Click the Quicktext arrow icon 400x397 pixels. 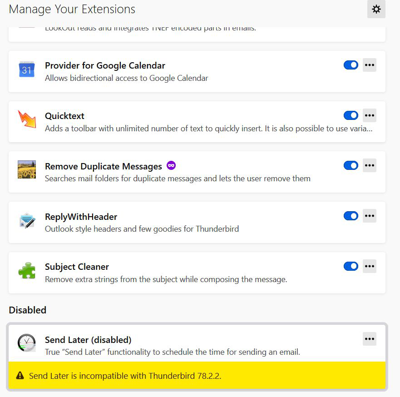(x=26, y=119)
